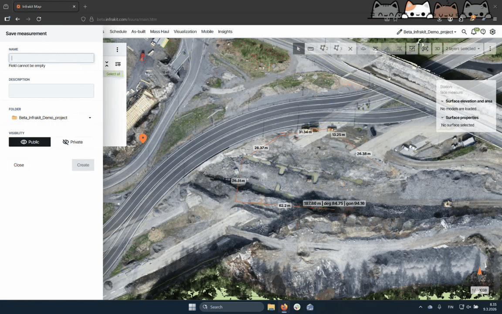Open the folder dropdown Beta_Infrakit_Demo_project

(51, 118)
